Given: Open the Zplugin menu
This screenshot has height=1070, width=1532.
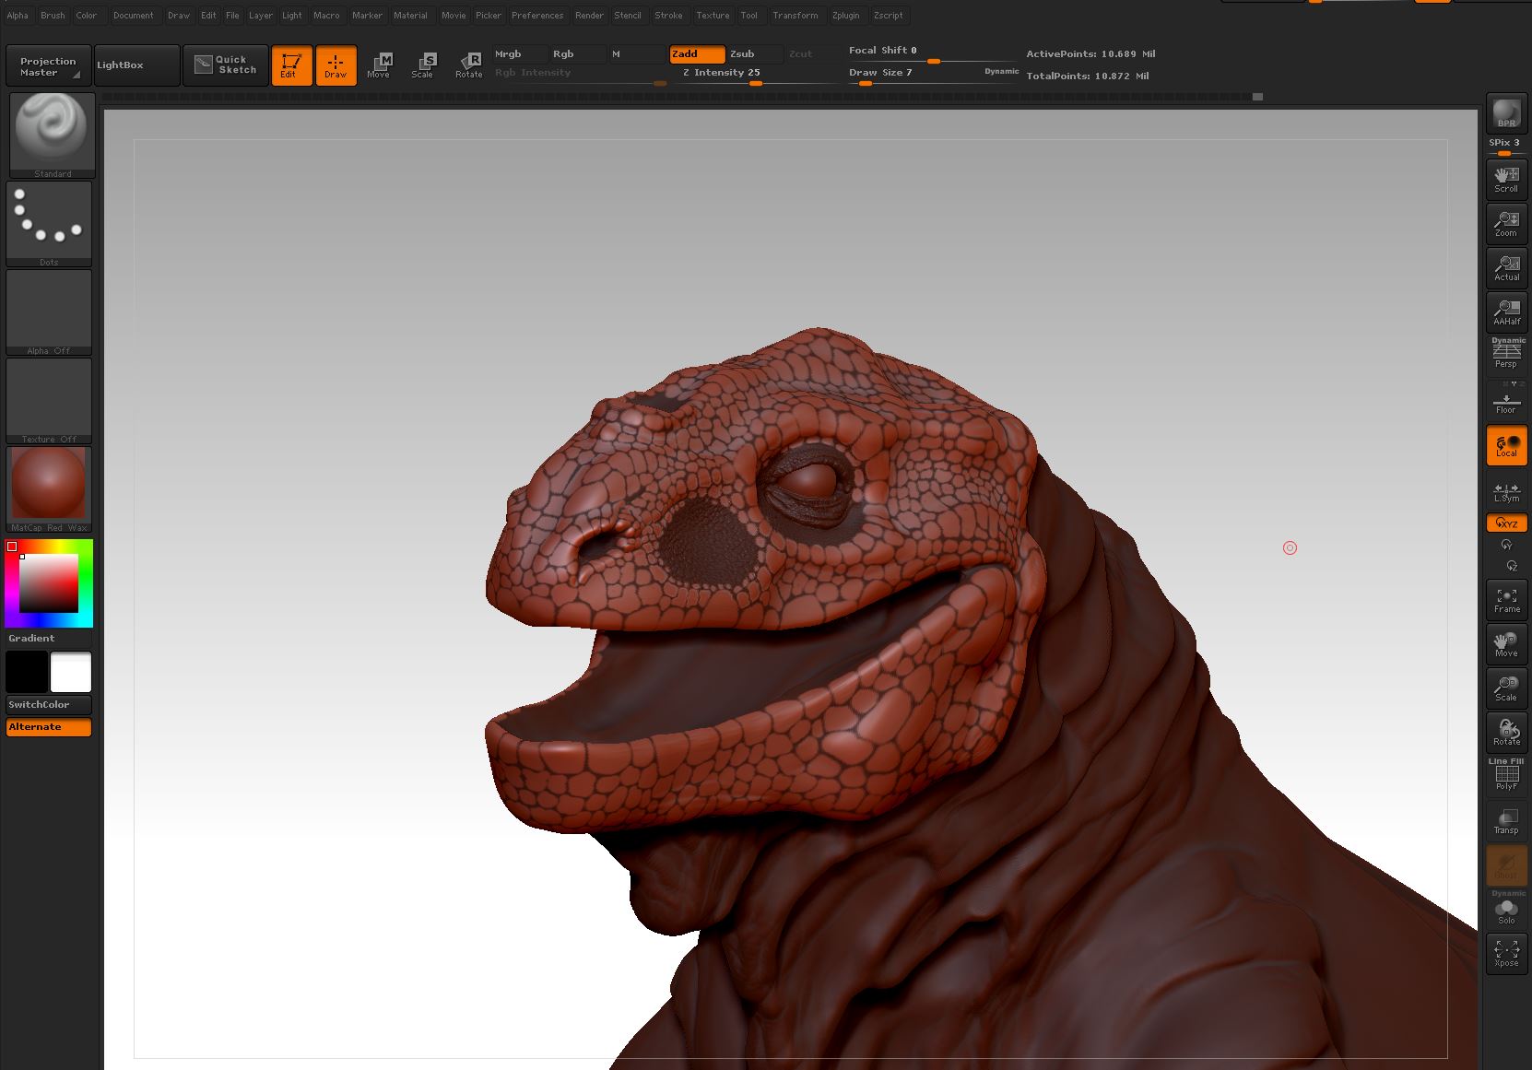Looking at the screenshot, I should 845,16.
